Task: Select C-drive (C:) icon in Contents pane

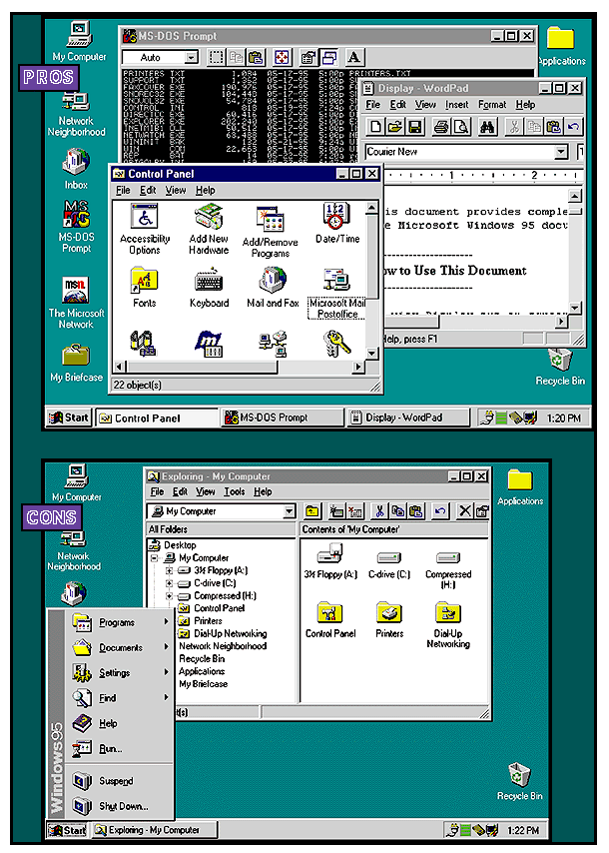Action: [x=389, y=564]
